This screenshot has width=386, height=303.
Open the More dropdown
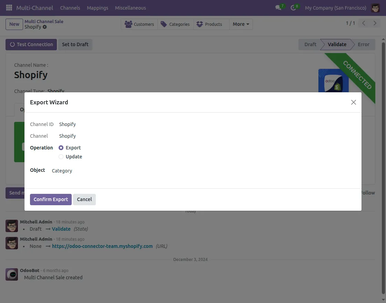240,24
